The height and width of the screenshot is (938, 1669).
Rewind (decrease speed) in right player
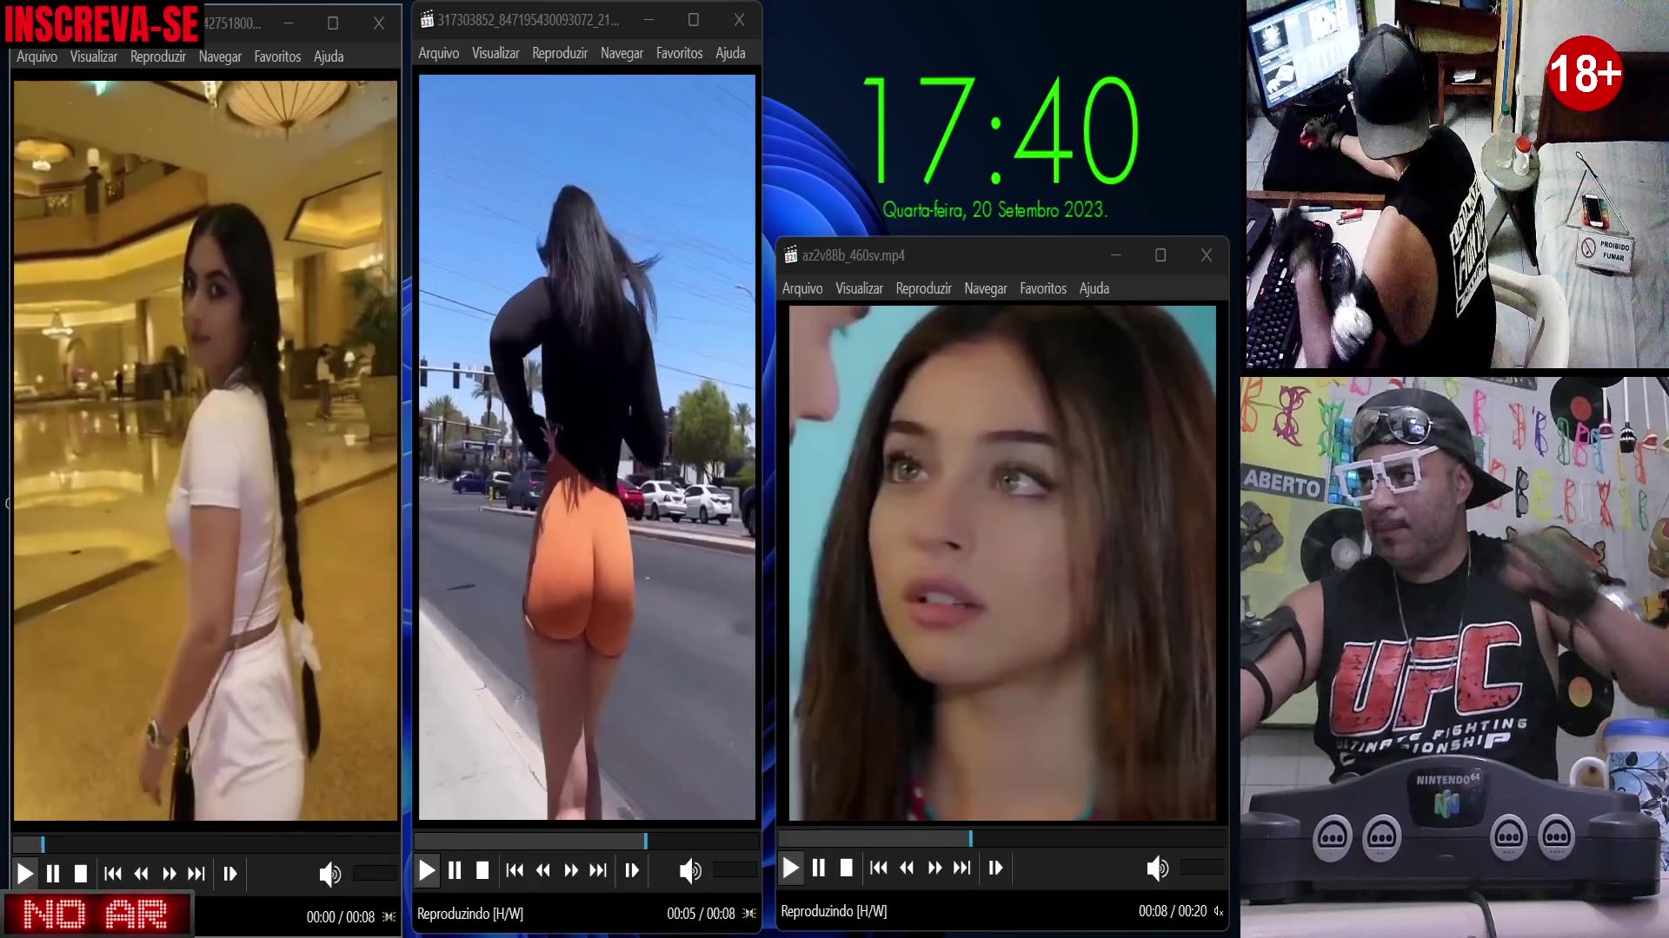coord(907,868)
